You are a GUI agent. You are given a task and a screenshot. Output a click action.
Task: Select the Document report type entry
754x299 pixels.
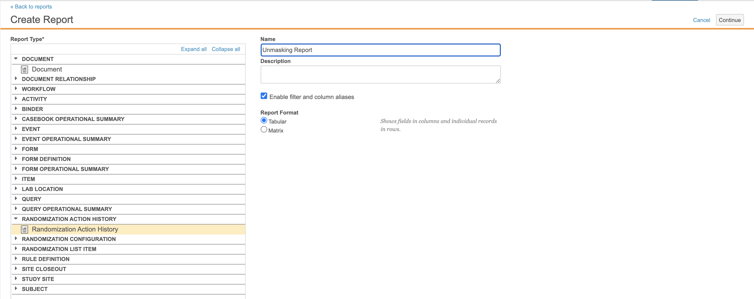pos(47,69)
